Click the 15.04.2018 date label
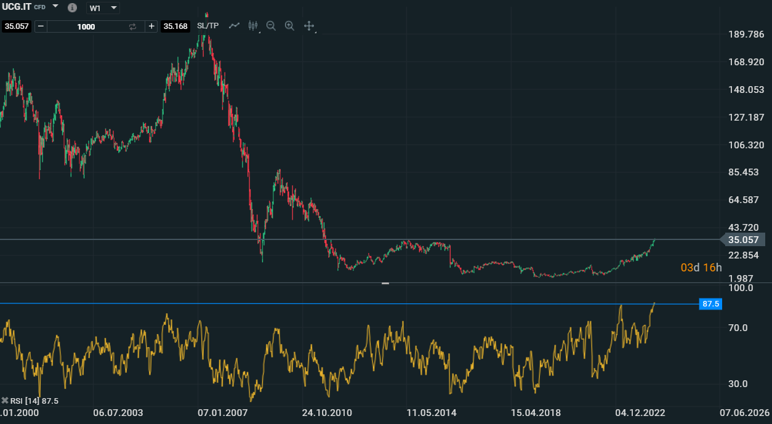Viewport: 772px width, 424px height. [536, 413]
